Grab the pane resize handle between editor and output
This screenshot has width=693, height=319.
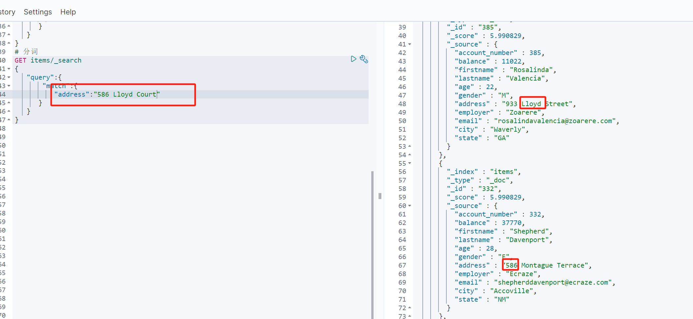click(380, 196)
